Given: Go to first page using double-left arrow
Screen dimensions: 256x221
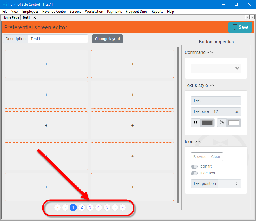Looking at the screenshot, I should 57,207.
